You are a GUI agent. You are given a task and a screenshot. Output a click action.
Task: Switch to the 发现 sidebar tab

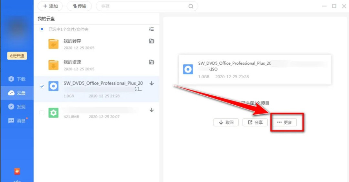17,107
